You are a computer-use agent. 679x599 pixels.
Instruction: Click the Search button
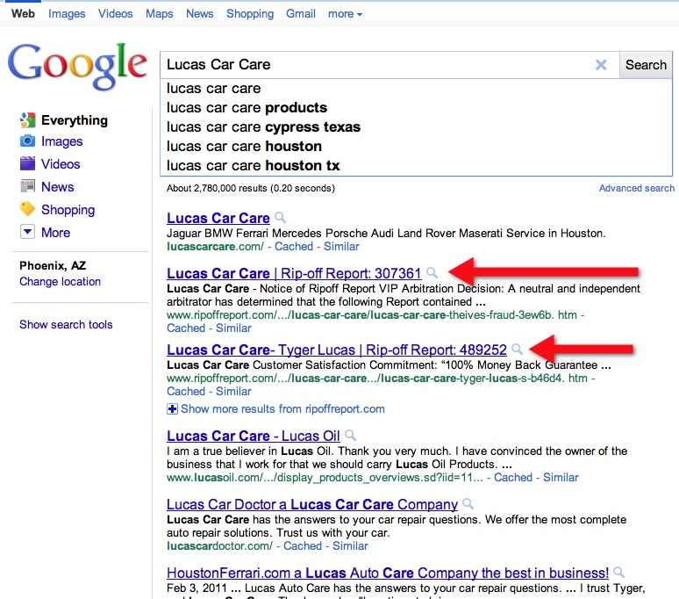point(646,65)
